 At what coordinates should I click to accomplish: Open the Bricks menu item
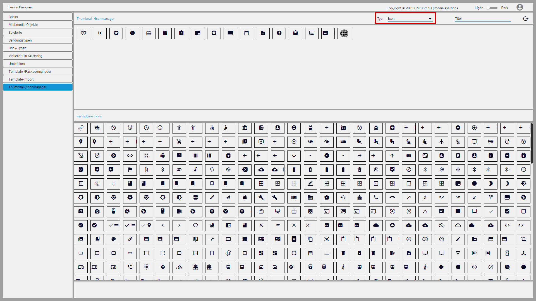[37, 17]
